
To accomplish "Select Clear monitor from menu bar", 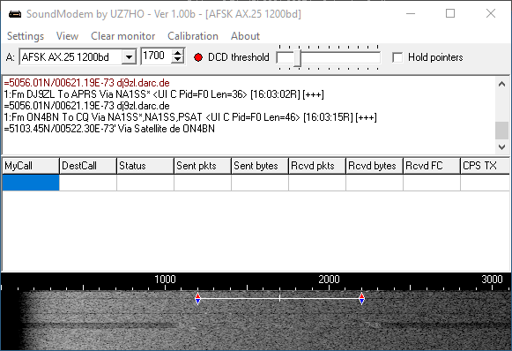I will (122, 36).
